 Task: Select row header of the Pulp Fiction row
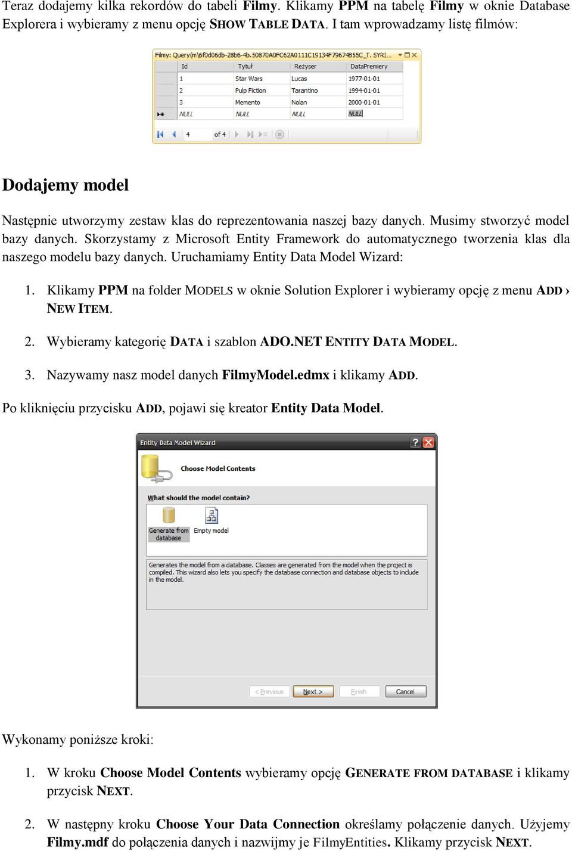[x=166, y=91]
